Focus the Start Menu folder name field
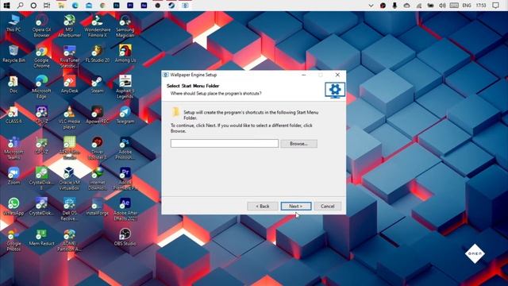This screenshot has width=508, height=286. tap(224, 143)
